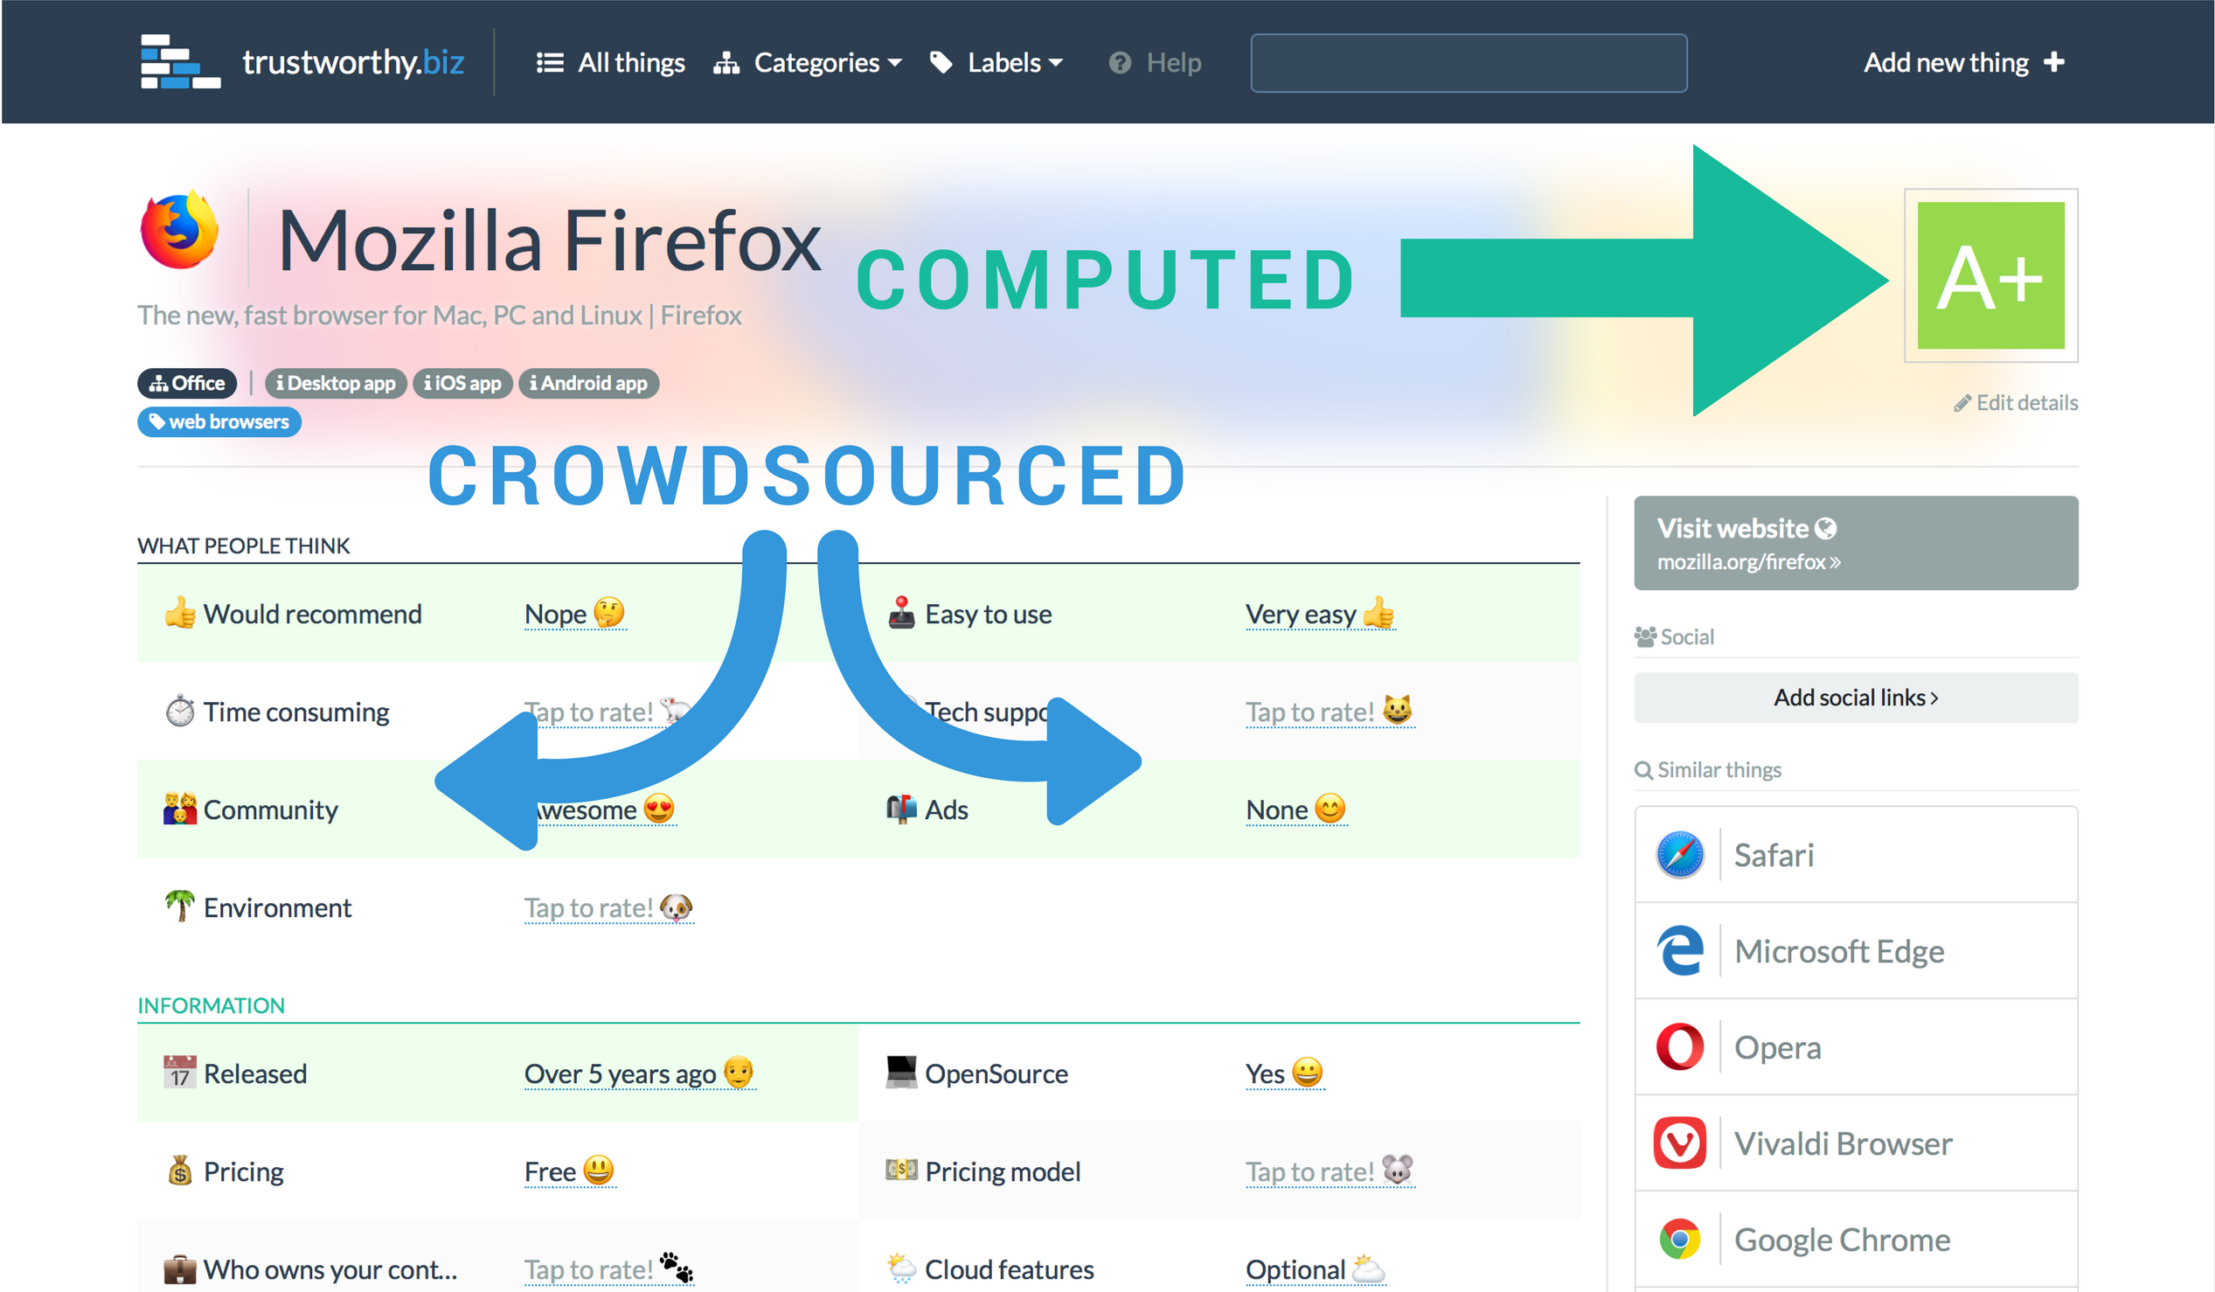2215x1292 pixels.
Task: Click the plus icon beside Add new thing
Action: pyautogui.click(x=2054, y=62)
